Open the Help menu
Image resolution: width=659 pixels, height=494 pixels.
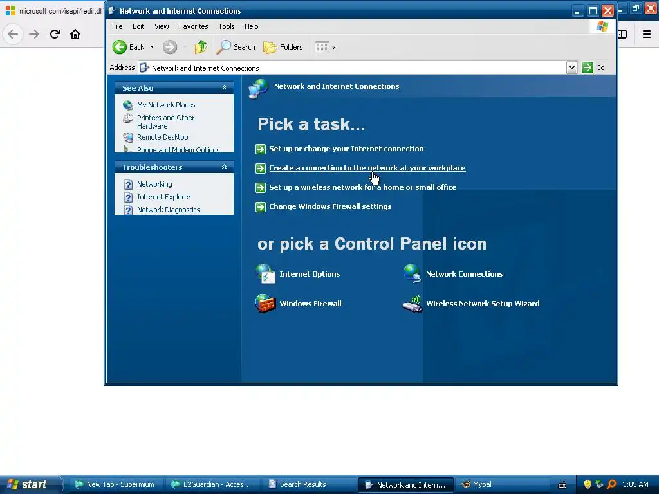(252, 26)
